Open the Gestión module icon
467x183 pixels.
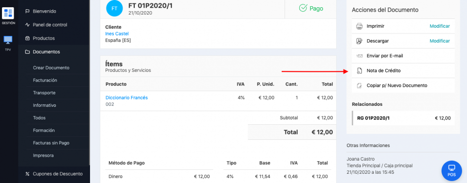click(8, 13)
